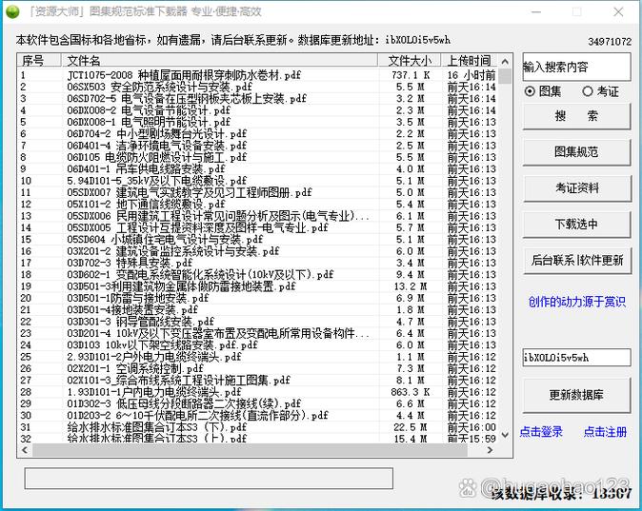
Task: Select row 06D105 电缆防火阻燃设计与施工.pdf
Action: point(258,157)
